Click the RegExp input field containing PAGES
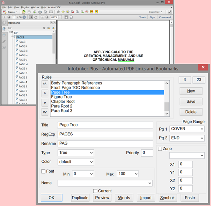 click(105, 134)
